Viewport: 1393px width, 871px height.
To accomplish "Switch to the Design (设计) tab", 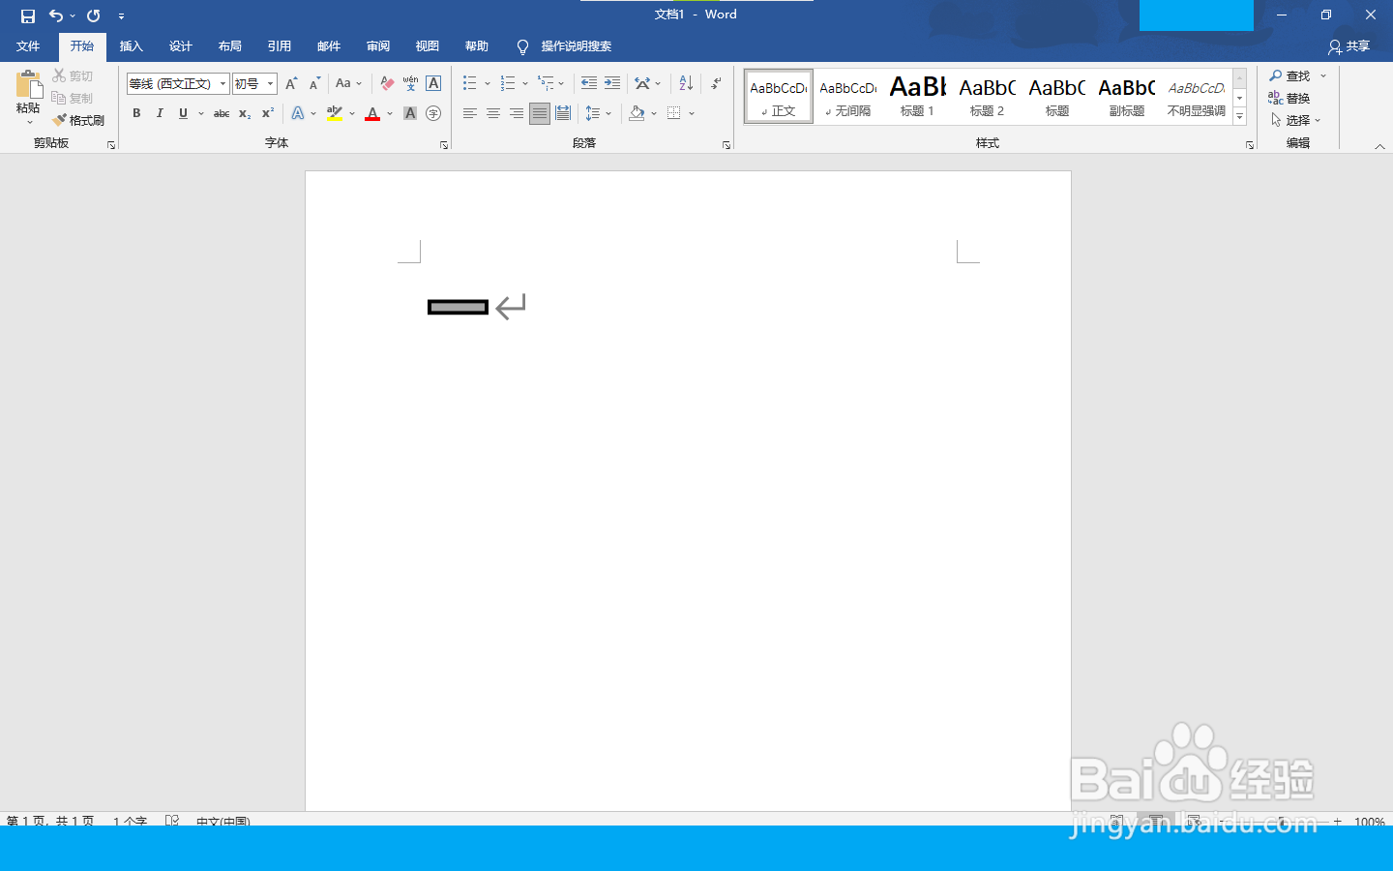I will tap(180, 46).
